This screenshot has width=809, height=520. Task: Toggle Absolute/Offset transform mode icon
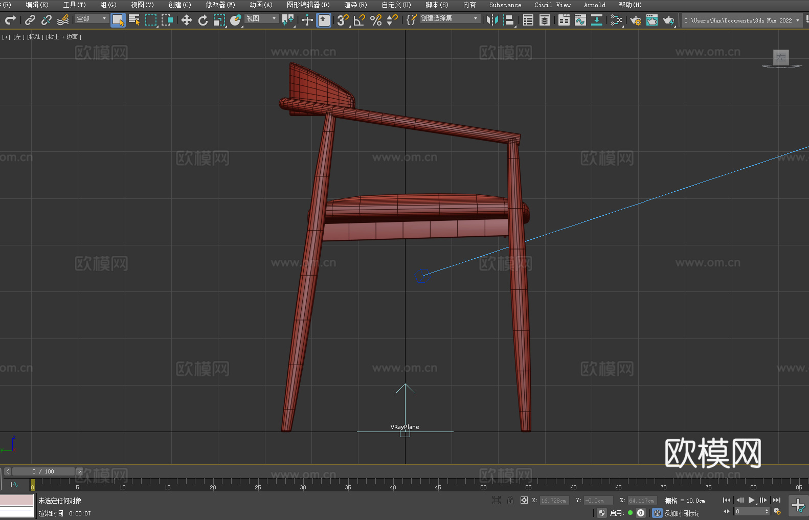[x=524, y=500]
